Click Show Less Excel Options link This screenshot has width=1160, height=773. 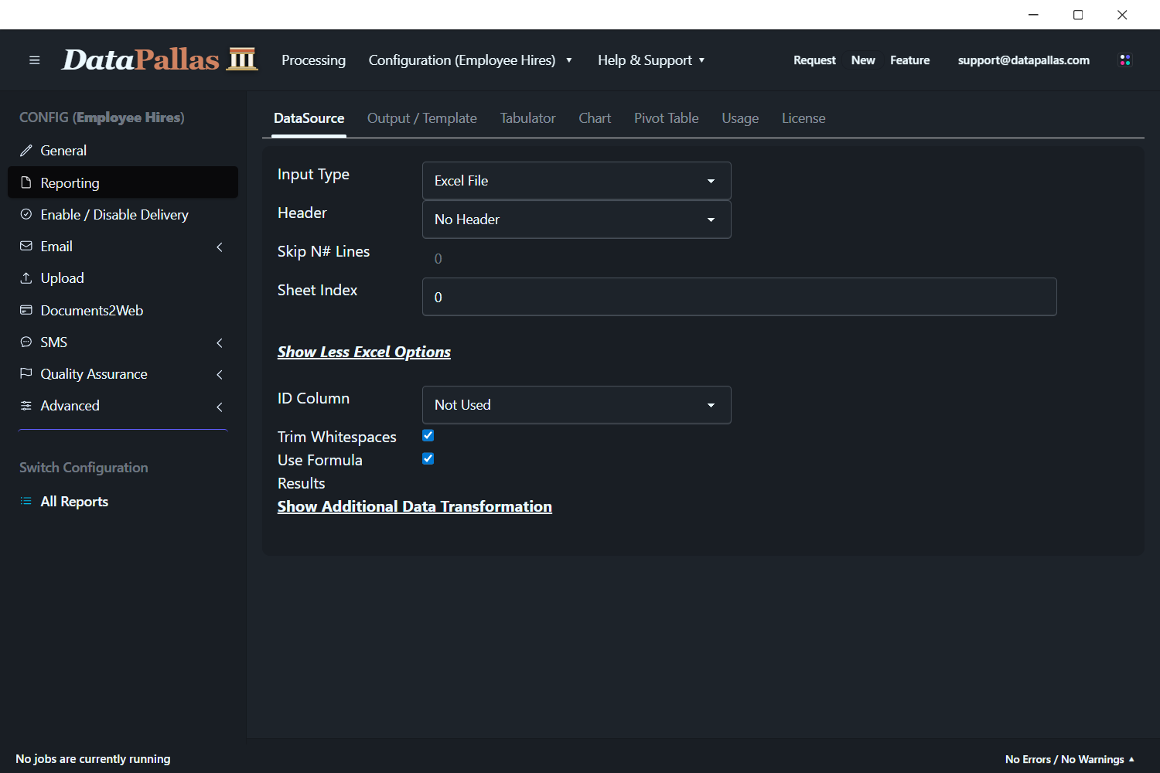pyautogui.click(x=364, y=352)
